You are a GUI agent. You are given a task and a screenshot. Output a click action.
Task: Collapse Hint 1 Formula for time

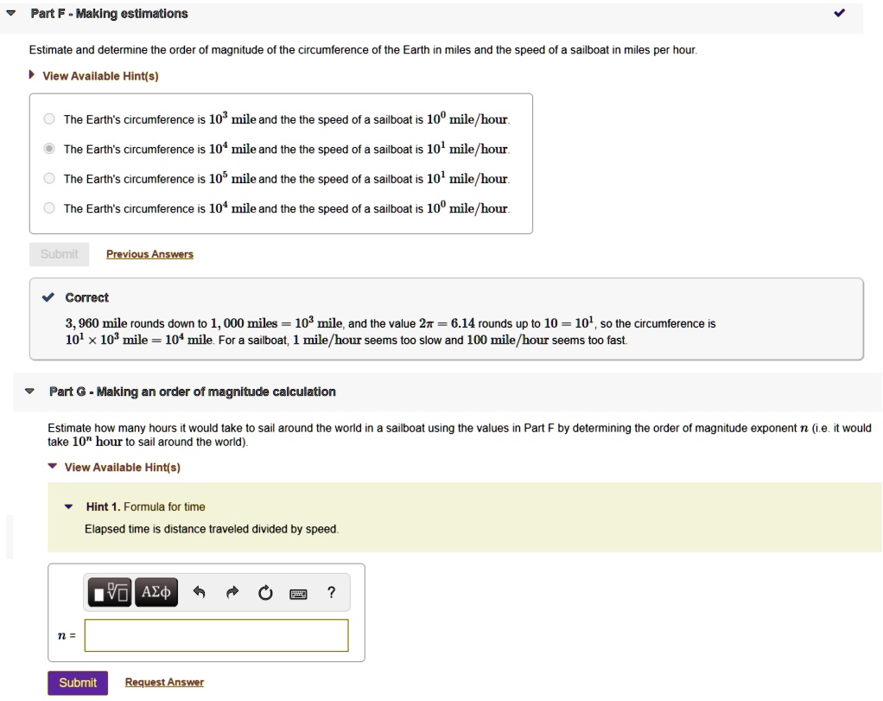pos(69,507)
